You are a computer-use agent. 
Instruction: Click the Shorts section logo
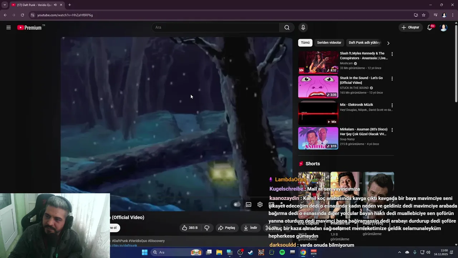point(301,164)
